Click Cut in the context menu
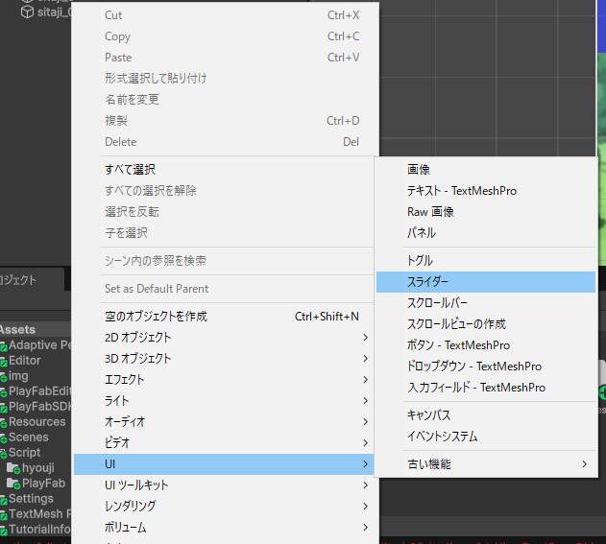 coord(225,15)
